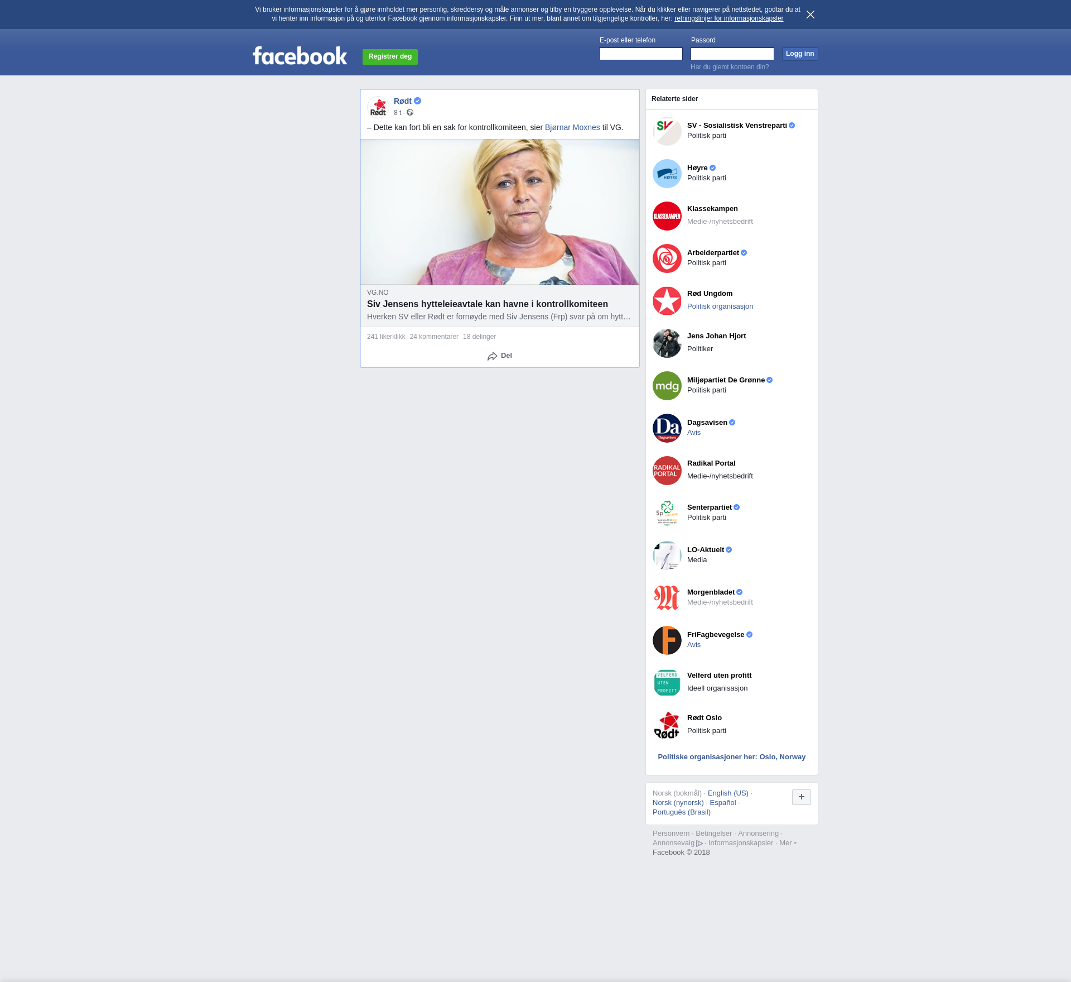Open the Radikal Portal name link
The image size is (1071, 982).
tap(711, 463)
